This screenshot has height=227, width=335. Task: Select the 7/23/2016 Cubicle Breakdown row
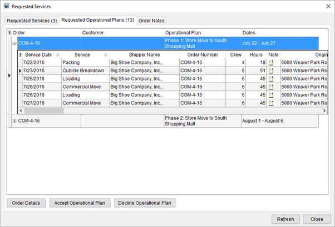tap(83, 71)
